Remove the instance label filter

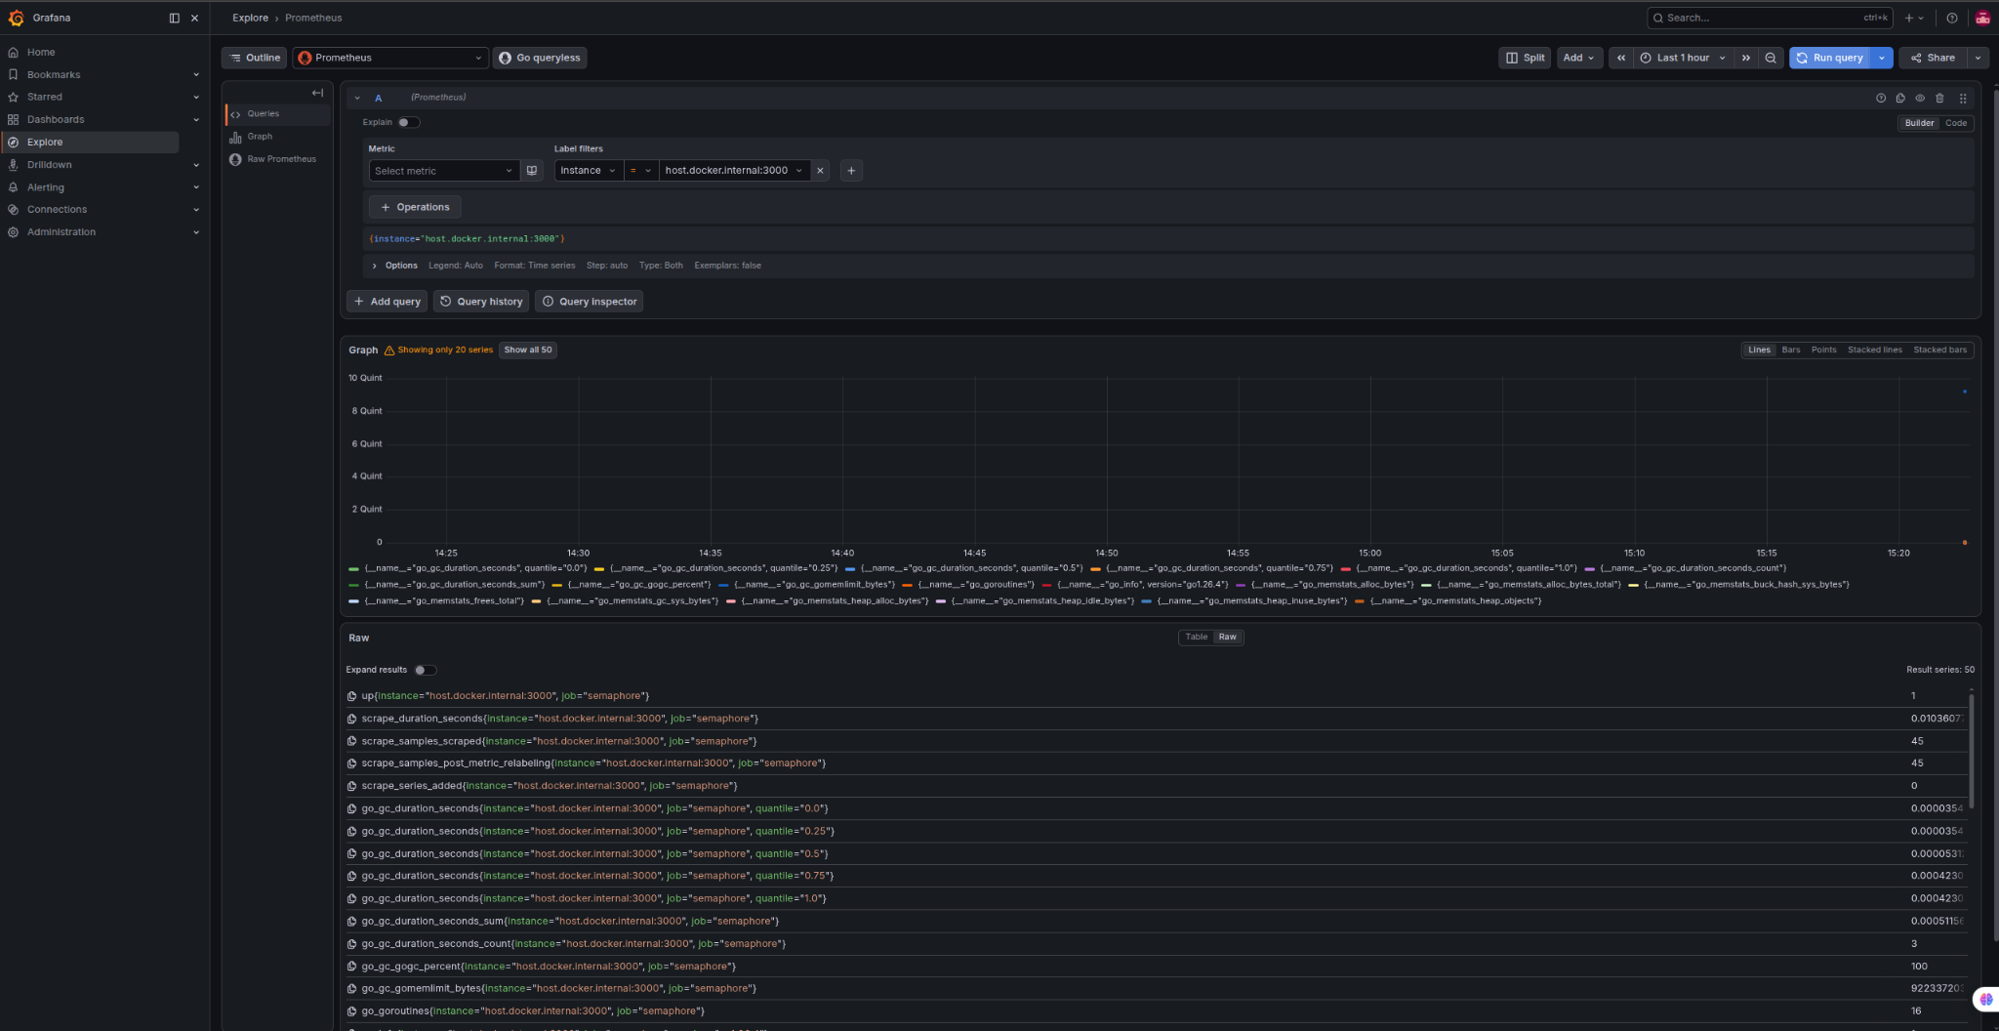click(820, 171)
